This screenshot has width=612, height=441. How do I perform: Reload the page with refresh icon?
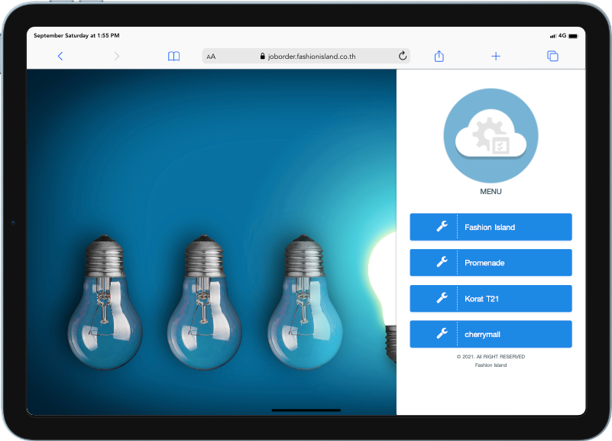tap(403, 56)
